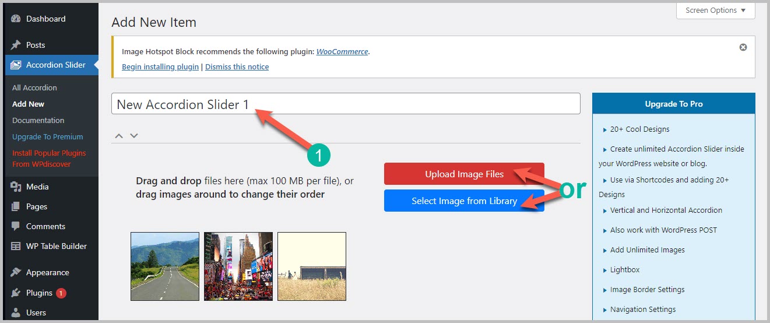Move panel down with the down chevron
Screen dimensions: 770x323
(x=134, y=135)
